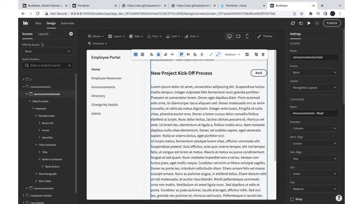This screenshot has height=204, width=363.
Task: Click the refresh icon in top bar
Action: click(x=293, y=23)
